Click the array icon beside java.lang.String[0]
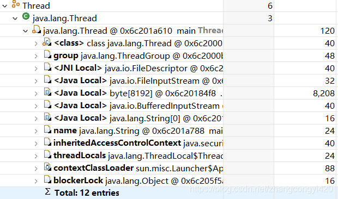The width and height of the screenshot is (338, 199). coord(47,117)
